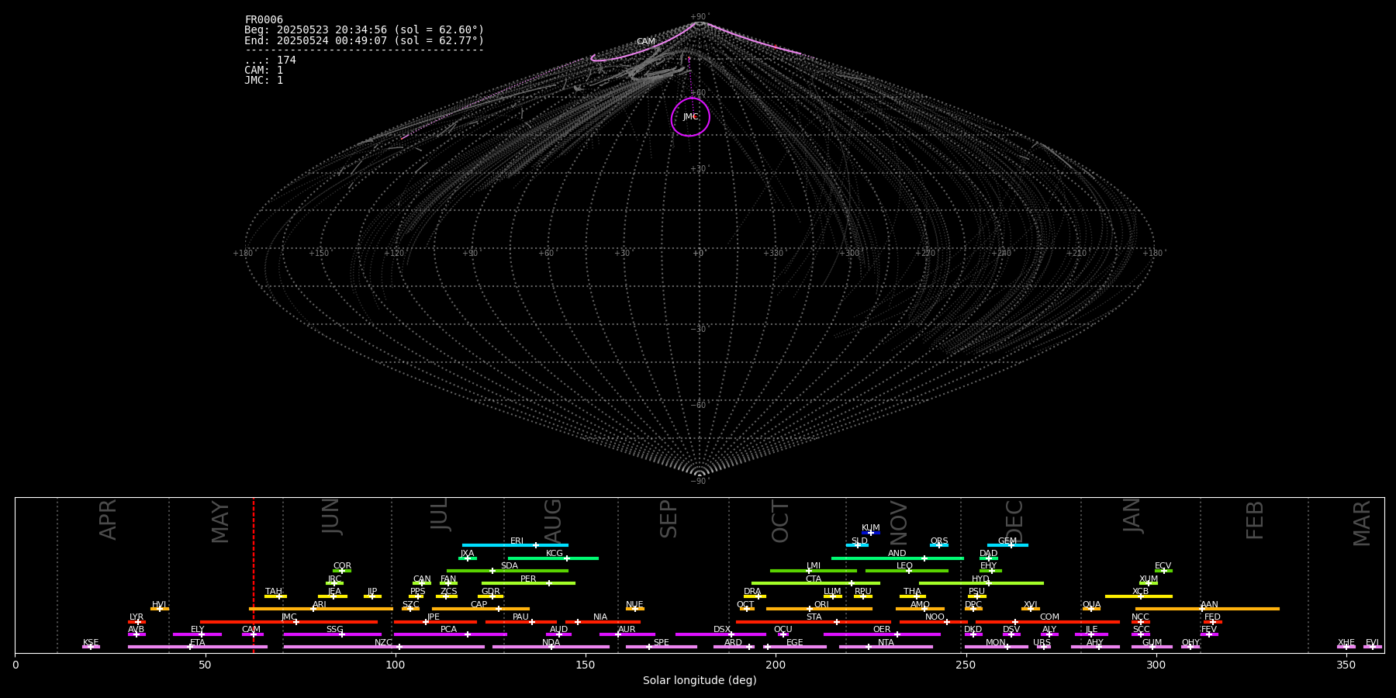Select the End: 20250524 00:49:07 line

pyautogui.click(x=365, y=40)
